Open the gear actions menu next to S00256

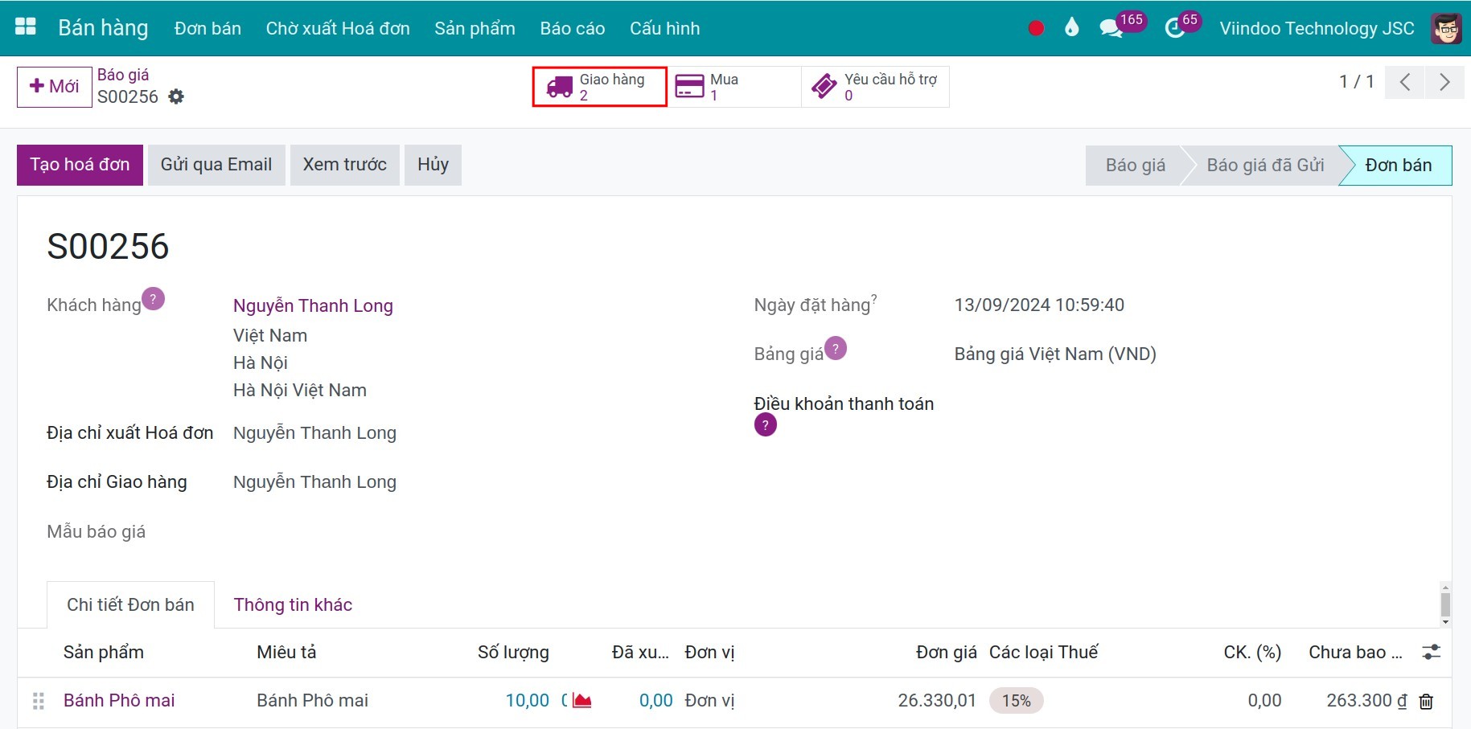point(176,96)
